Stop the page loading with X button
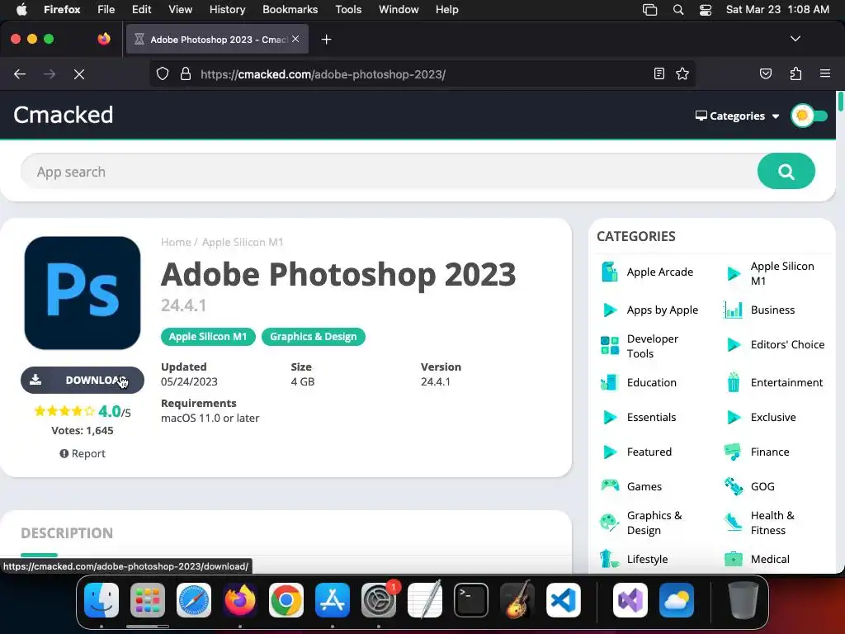This screenshot has width=845, height=634. pyautogui.click(x=79, y=74)
